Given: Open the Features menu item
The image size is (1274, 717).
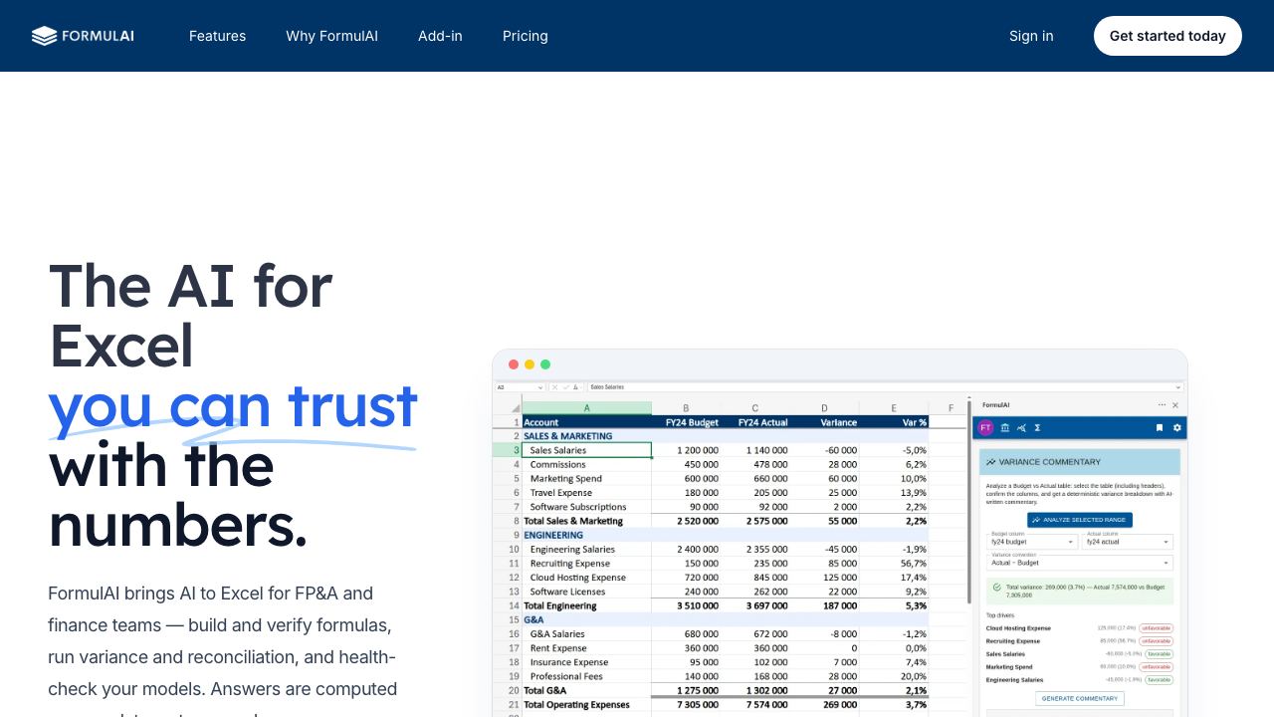Looking at the screenshot, I should [x=217, y=36].
